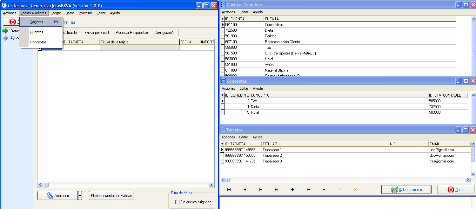The width and height of the screenshot is (476, 209).
Task: Click 583000 in Conceptos ID_CTA_CONTABLE column
Action: coord(448,112)
